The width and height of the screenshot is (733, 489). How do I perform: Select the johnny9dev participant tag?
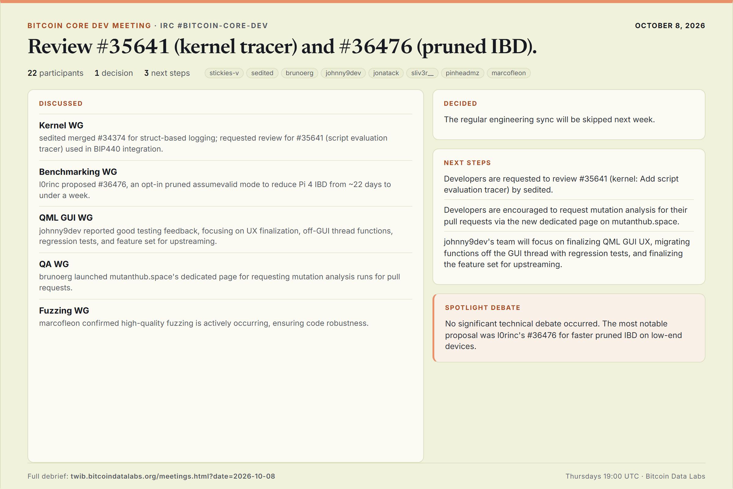[x=343, y=73]
